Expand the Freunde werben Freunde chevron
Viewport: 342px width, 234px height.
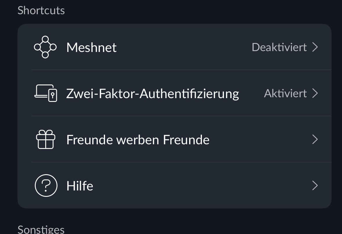tap(315, 140)
